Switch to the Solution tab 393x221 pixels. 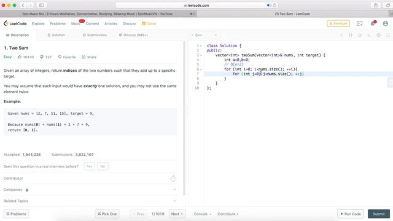click(x=56, y=35)
